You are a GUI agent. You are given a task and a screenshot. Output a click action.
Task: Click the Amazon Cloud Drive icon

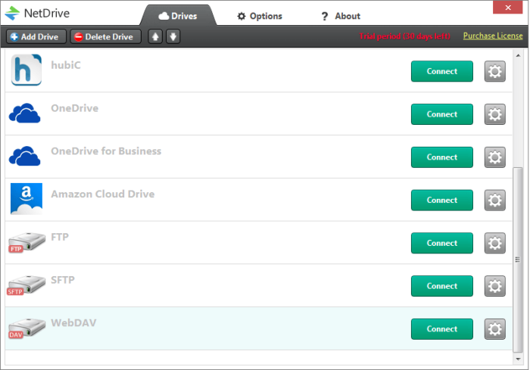coord(26,199)
